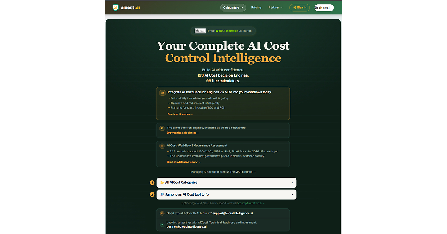Click the Sign in arrow icon
447x234 pixels.
(294, 8)
